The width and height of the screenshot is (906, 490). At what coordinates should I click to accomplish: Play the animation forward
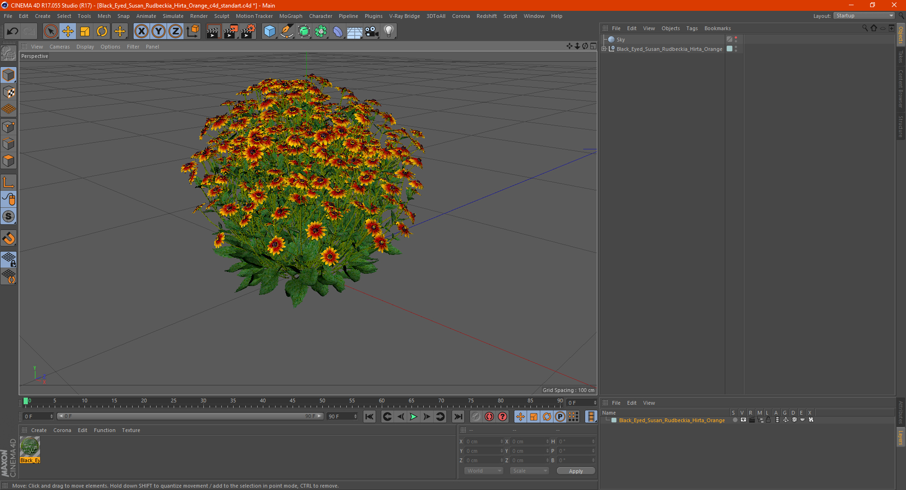click(413, 416)
